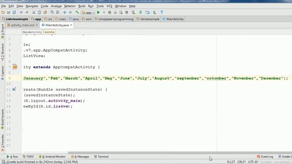Click the Apply Changes lightning icon
292x164 pixels.
click(x=104, y=12)
